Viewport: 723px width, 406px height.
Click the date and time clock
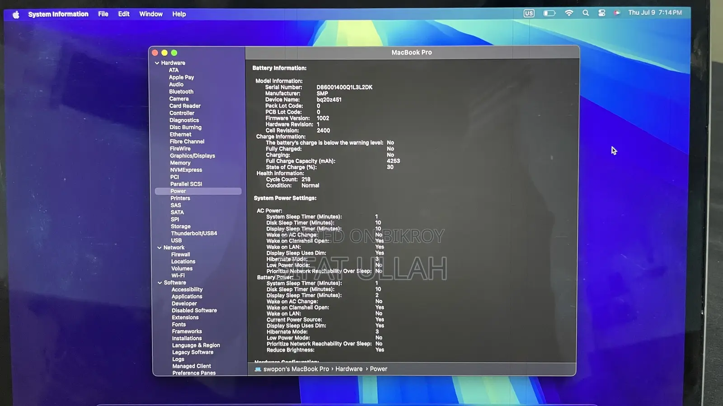pyautogui.click(x=655, y=13)
